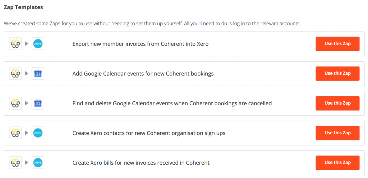Open 'Find and delete Google Calendar events' template
Screen dimensions: 368x178
[x=172, y=104]
